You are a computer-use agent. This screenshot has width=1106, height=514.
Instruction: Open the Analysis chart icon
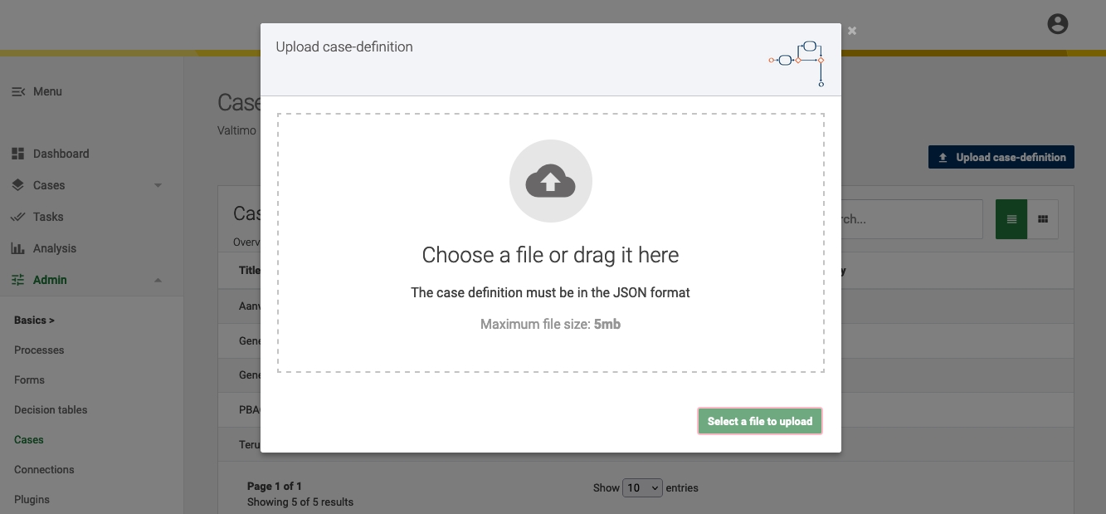click(17, 248)
